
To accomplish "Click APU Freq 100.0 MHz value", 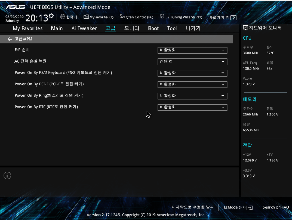I will (251, 69).
